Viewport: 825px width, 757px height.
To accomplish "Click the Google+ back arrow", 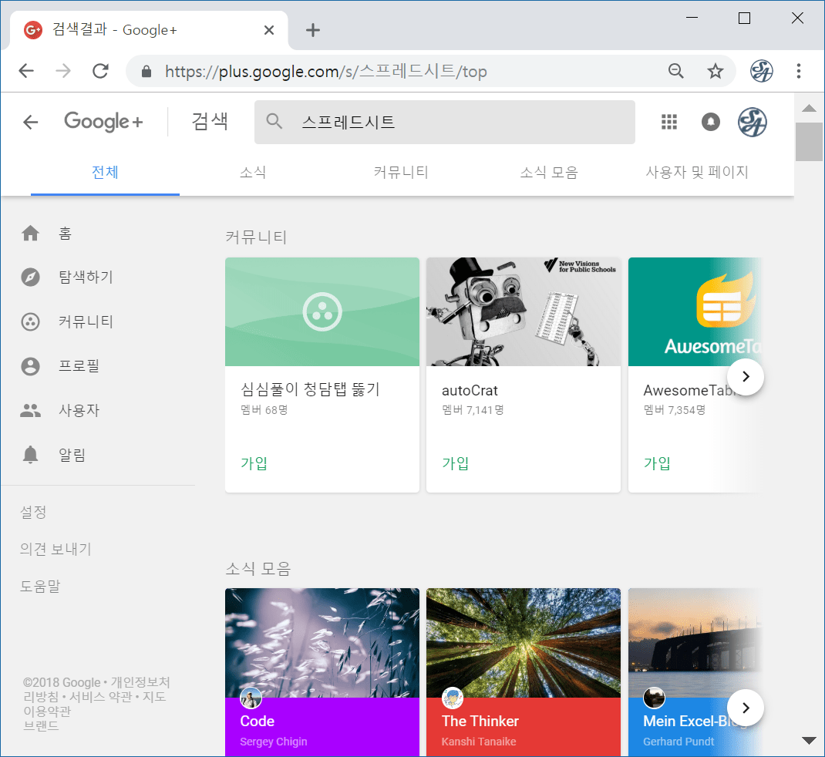I will click(31, 122).
